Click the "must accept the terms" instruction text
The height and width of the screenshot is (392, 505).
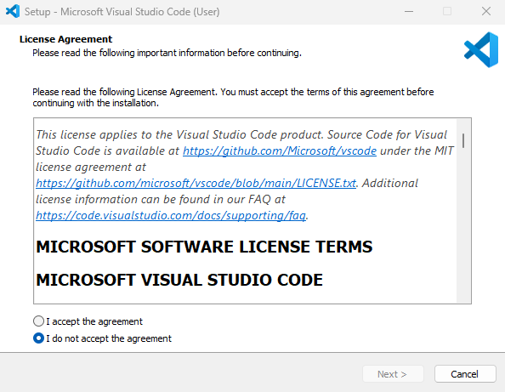click(233, 98)
